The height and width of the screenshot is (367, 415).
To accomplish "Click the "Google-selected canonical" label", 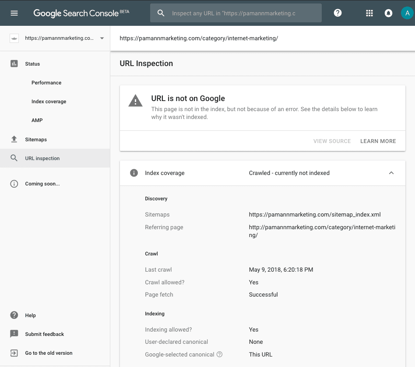I will click(x=179, y=354).
